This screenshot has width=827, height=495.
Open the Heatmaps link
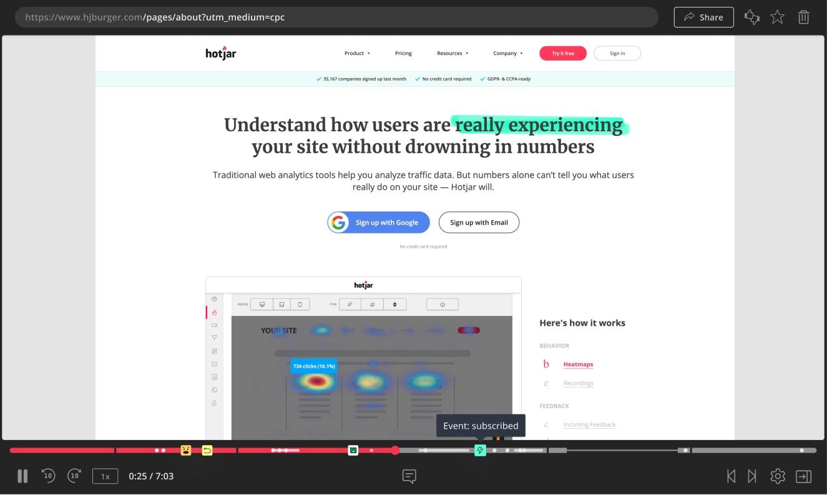click(x=578, y=365)
